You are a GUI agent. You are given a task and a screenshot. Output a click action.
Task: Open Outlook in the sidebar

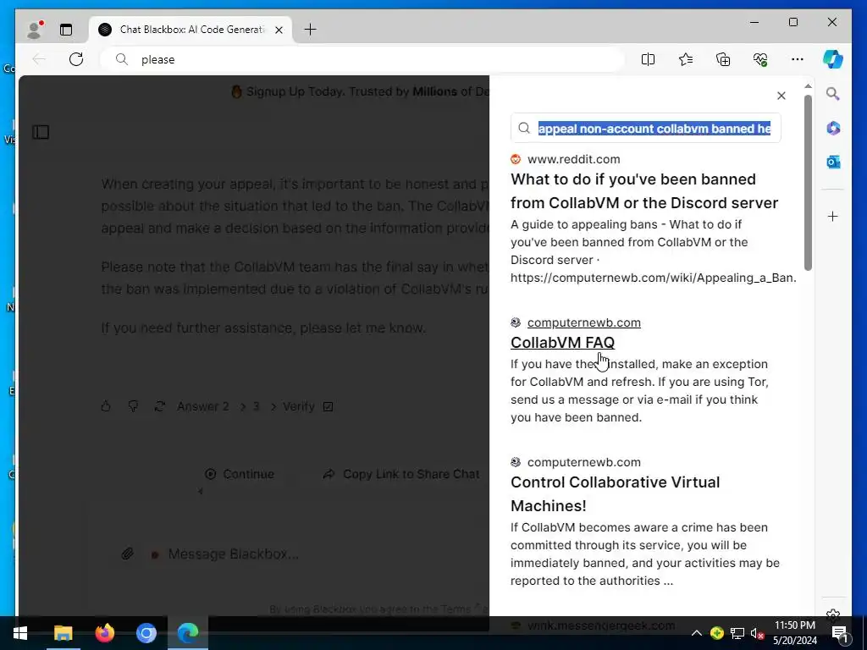click(833, 162)
